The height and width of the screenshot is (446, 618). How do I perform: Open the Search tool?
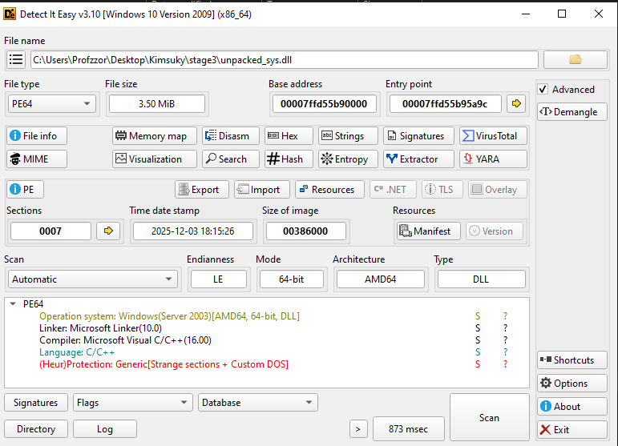[x=231, y=159]
